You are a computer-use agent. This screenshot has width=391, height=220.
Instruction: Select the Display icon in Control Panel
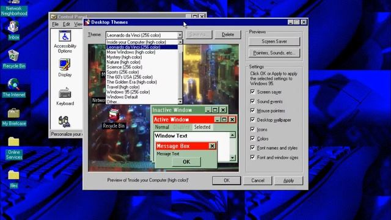pos(65,68)
